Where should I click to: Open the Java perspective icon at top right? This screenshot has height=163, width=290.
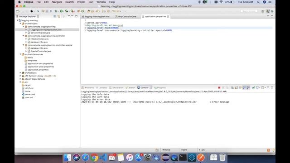tap(268, 11)
